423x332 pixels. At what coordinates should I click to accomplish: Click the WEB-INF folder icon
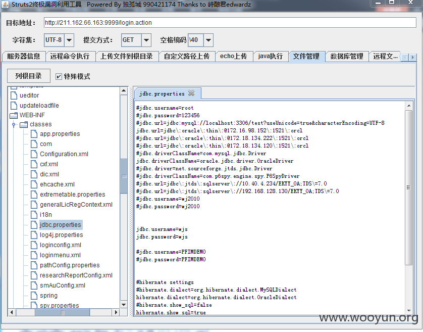tap(14, 115)
